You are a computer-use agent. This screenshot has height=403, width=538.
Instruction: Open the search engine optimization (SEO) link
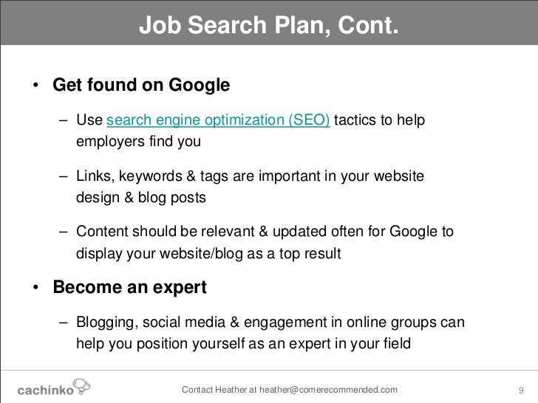click(x=218, y=120)
